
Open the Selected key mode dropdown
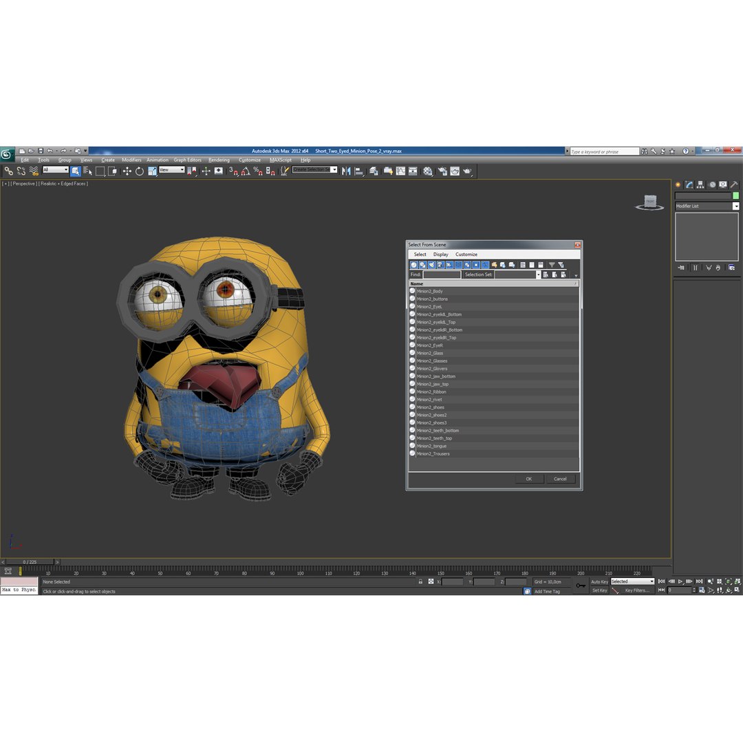pos(632,581)
